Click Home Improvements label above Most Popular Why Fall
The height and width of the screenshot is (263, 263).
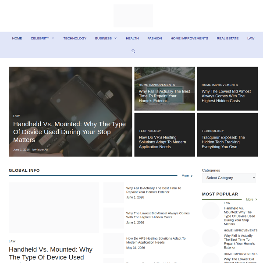click(241, 231)
